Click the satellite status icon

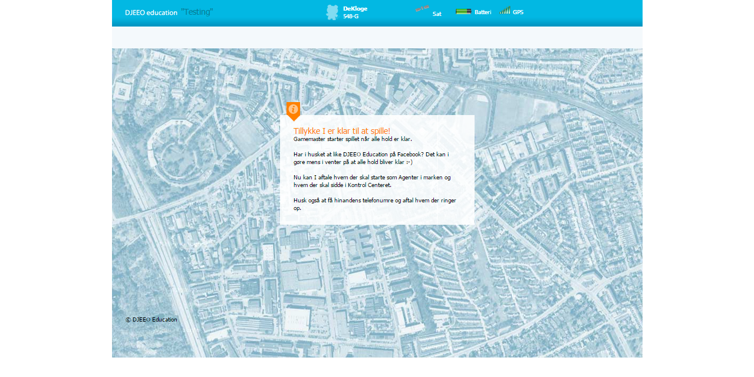click(x=422, y=9)
